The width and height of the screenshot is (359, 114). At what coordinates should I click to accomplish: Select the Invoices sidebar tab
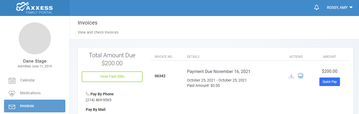tap(35, 106)
